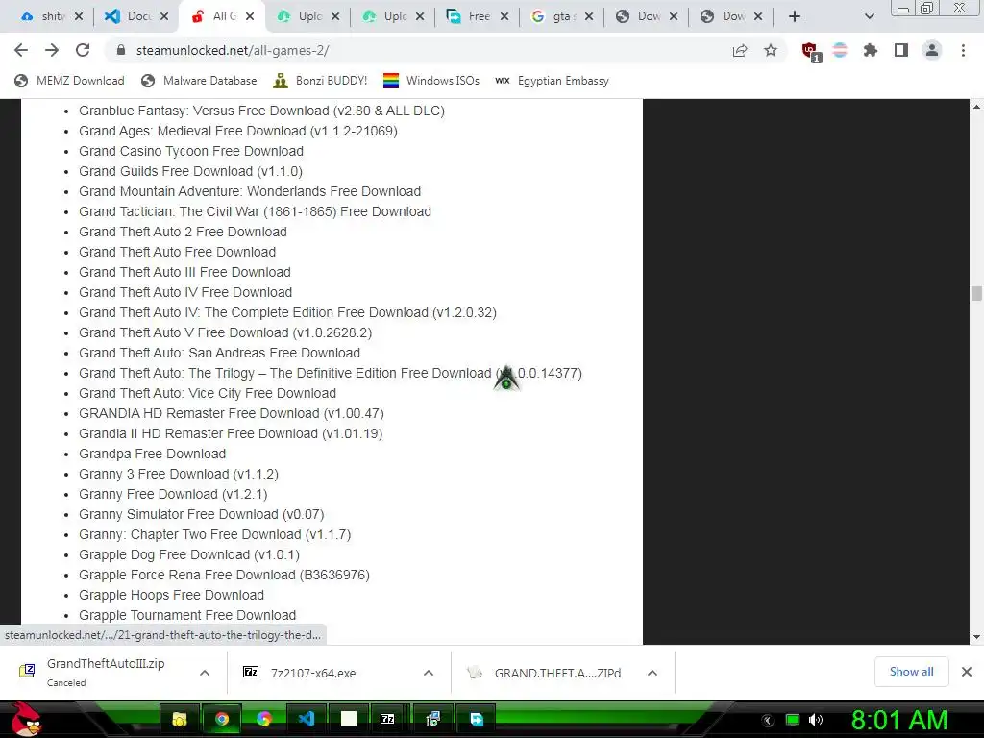Open Granny Simulator Free Download link
This screenshot has width=984, height=738.
(x=202, y=514)
